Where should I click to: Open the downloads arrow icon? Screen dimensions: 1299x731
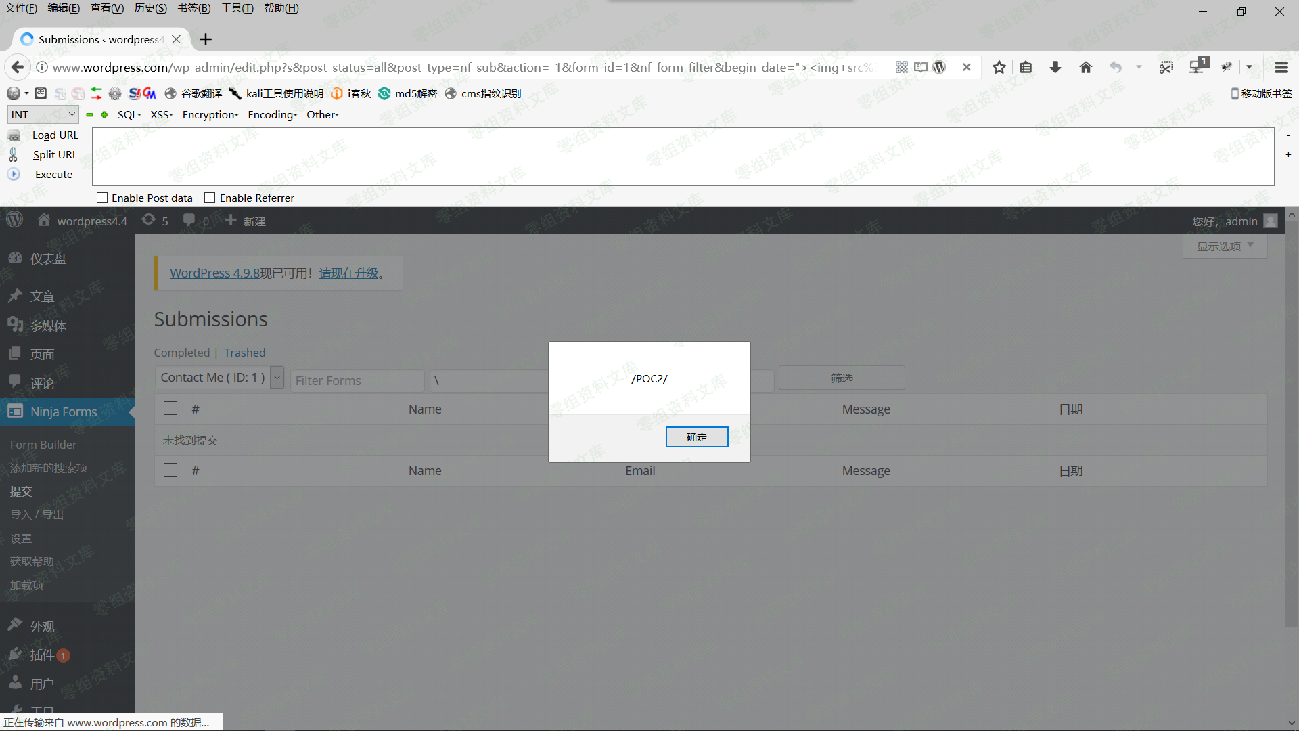click(x=1055, y=67)
